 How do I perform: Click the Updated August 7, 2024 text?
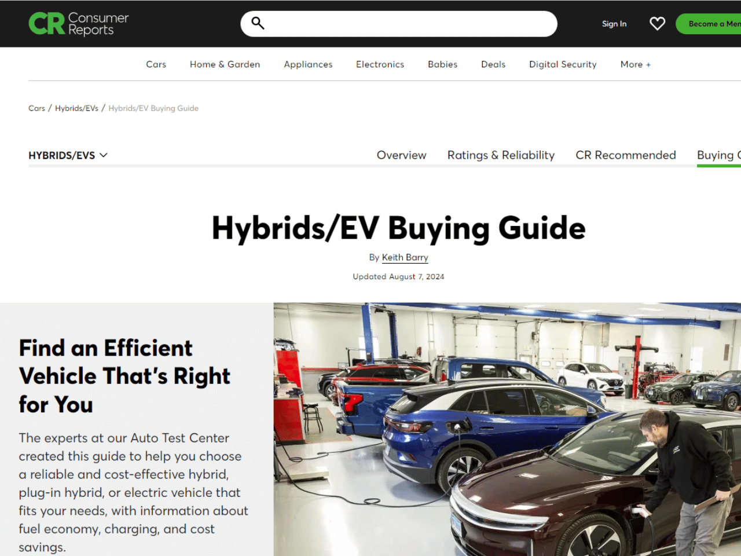(399, 277)
